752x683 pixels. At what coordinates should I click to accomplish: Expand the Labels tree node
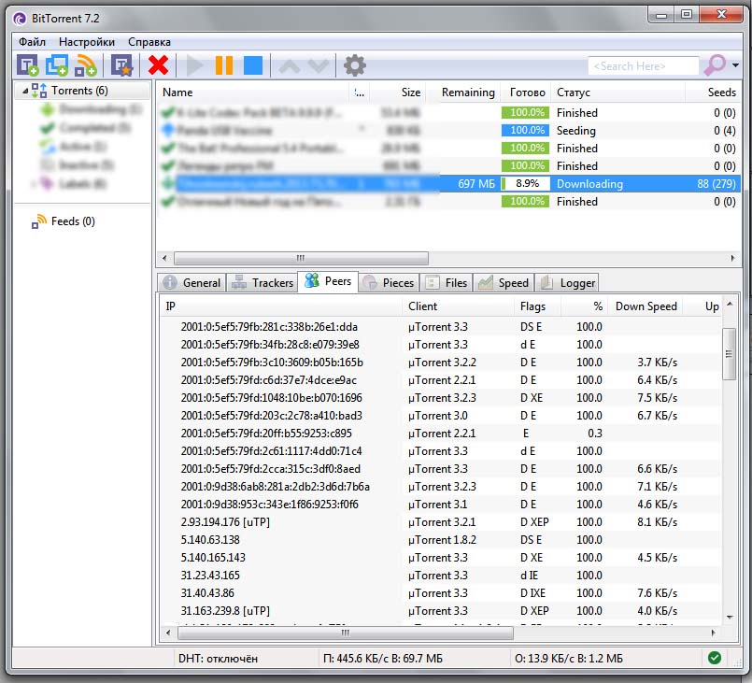(34, 184)
